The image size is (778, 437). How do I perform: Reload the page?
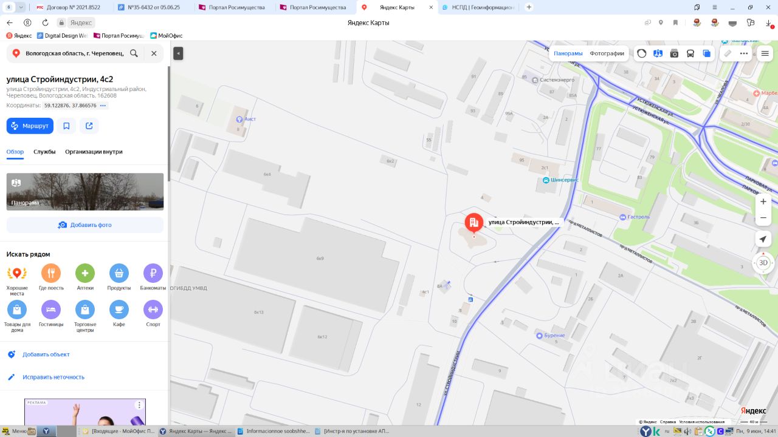(x=45, y=22)
